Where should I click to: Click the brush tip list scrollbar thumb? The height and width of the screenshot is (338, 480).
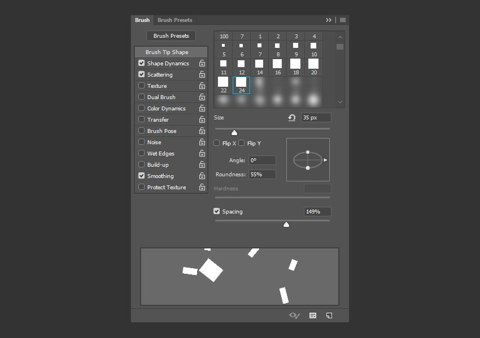340,47
